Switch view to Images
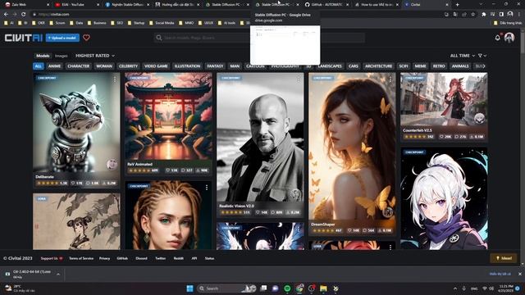This screenshot has height=295, width=525. [62, 56]
